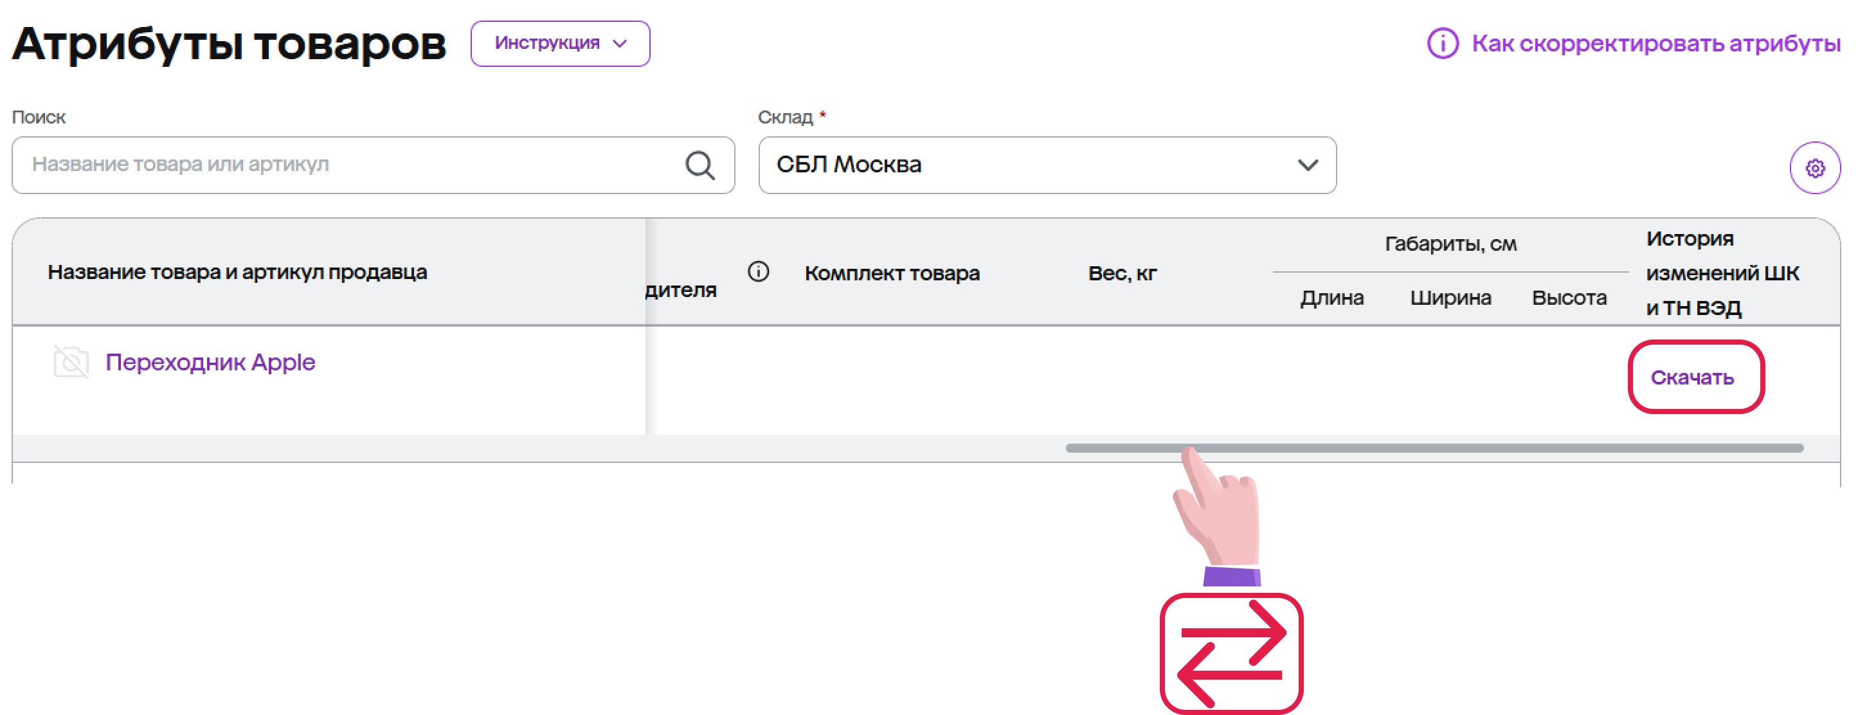The width and height of the screenshot is (1858, 715).
Task: Click the Вес, кг column header
Action: [1122, 273]
